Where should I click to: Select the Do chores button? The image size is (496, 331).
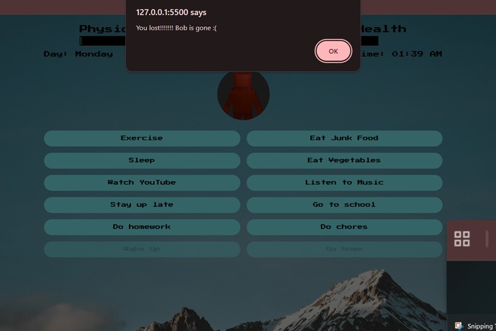344,227
